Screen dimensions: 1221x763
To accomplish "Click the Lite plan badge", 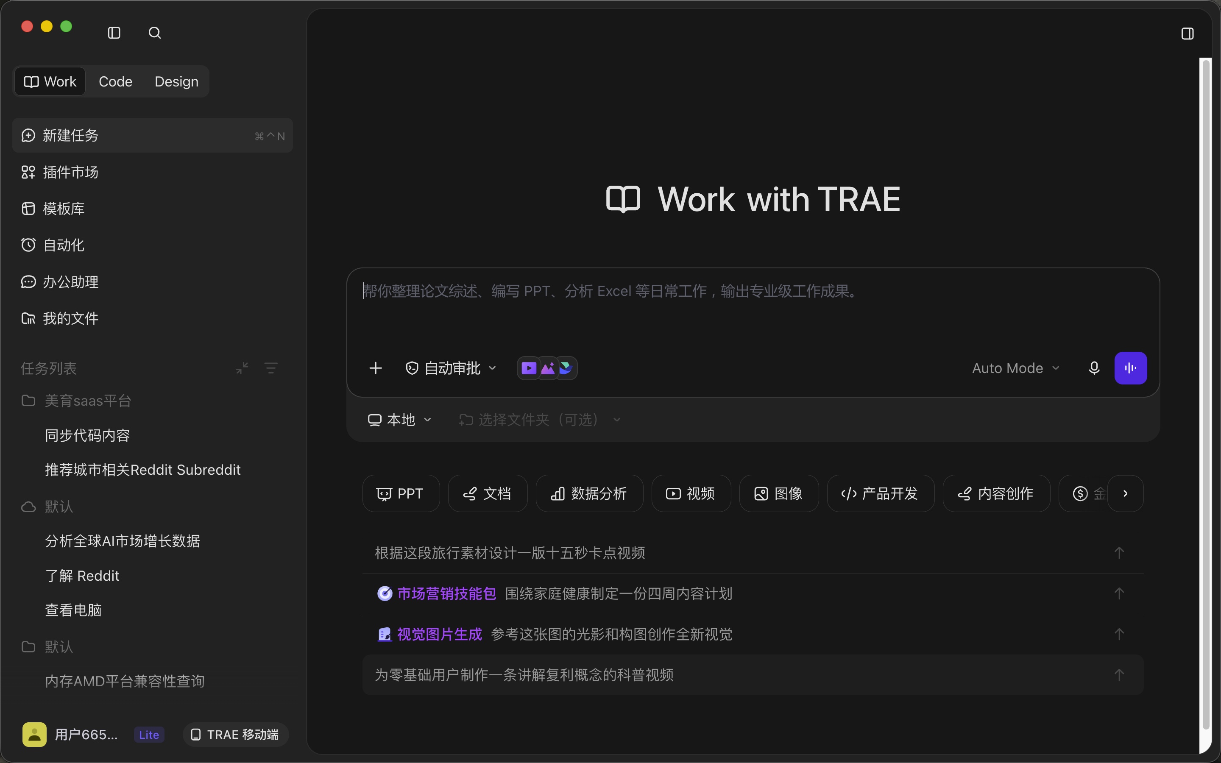I will click(149, 735).
